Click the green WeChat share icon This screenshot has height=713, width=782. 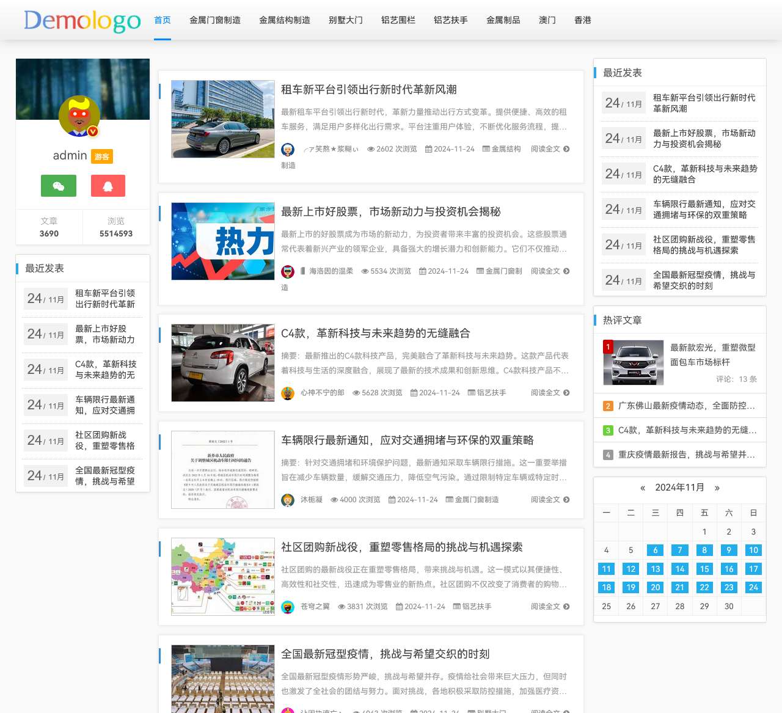(58, 185)
